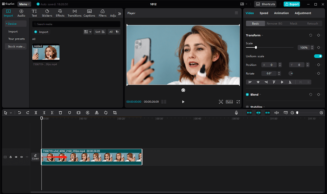The image size is (327, 194).
Task: Switch to the Animation tab
Action: click(281, 13)
